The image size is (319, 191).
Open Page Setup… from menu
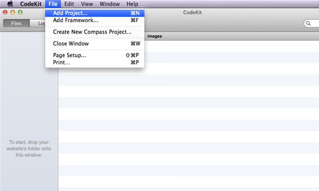pos(95,55)
